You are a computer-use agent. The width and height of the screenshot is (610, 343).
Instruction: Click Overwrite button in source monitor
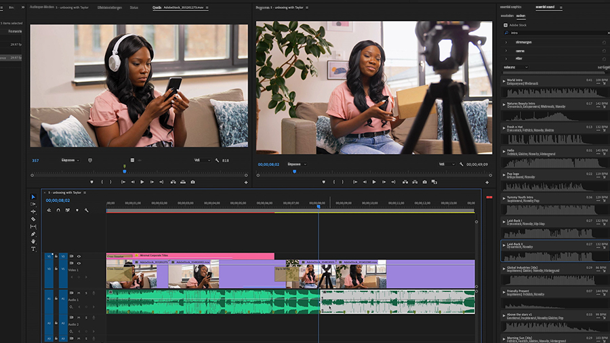click(183, 182)
